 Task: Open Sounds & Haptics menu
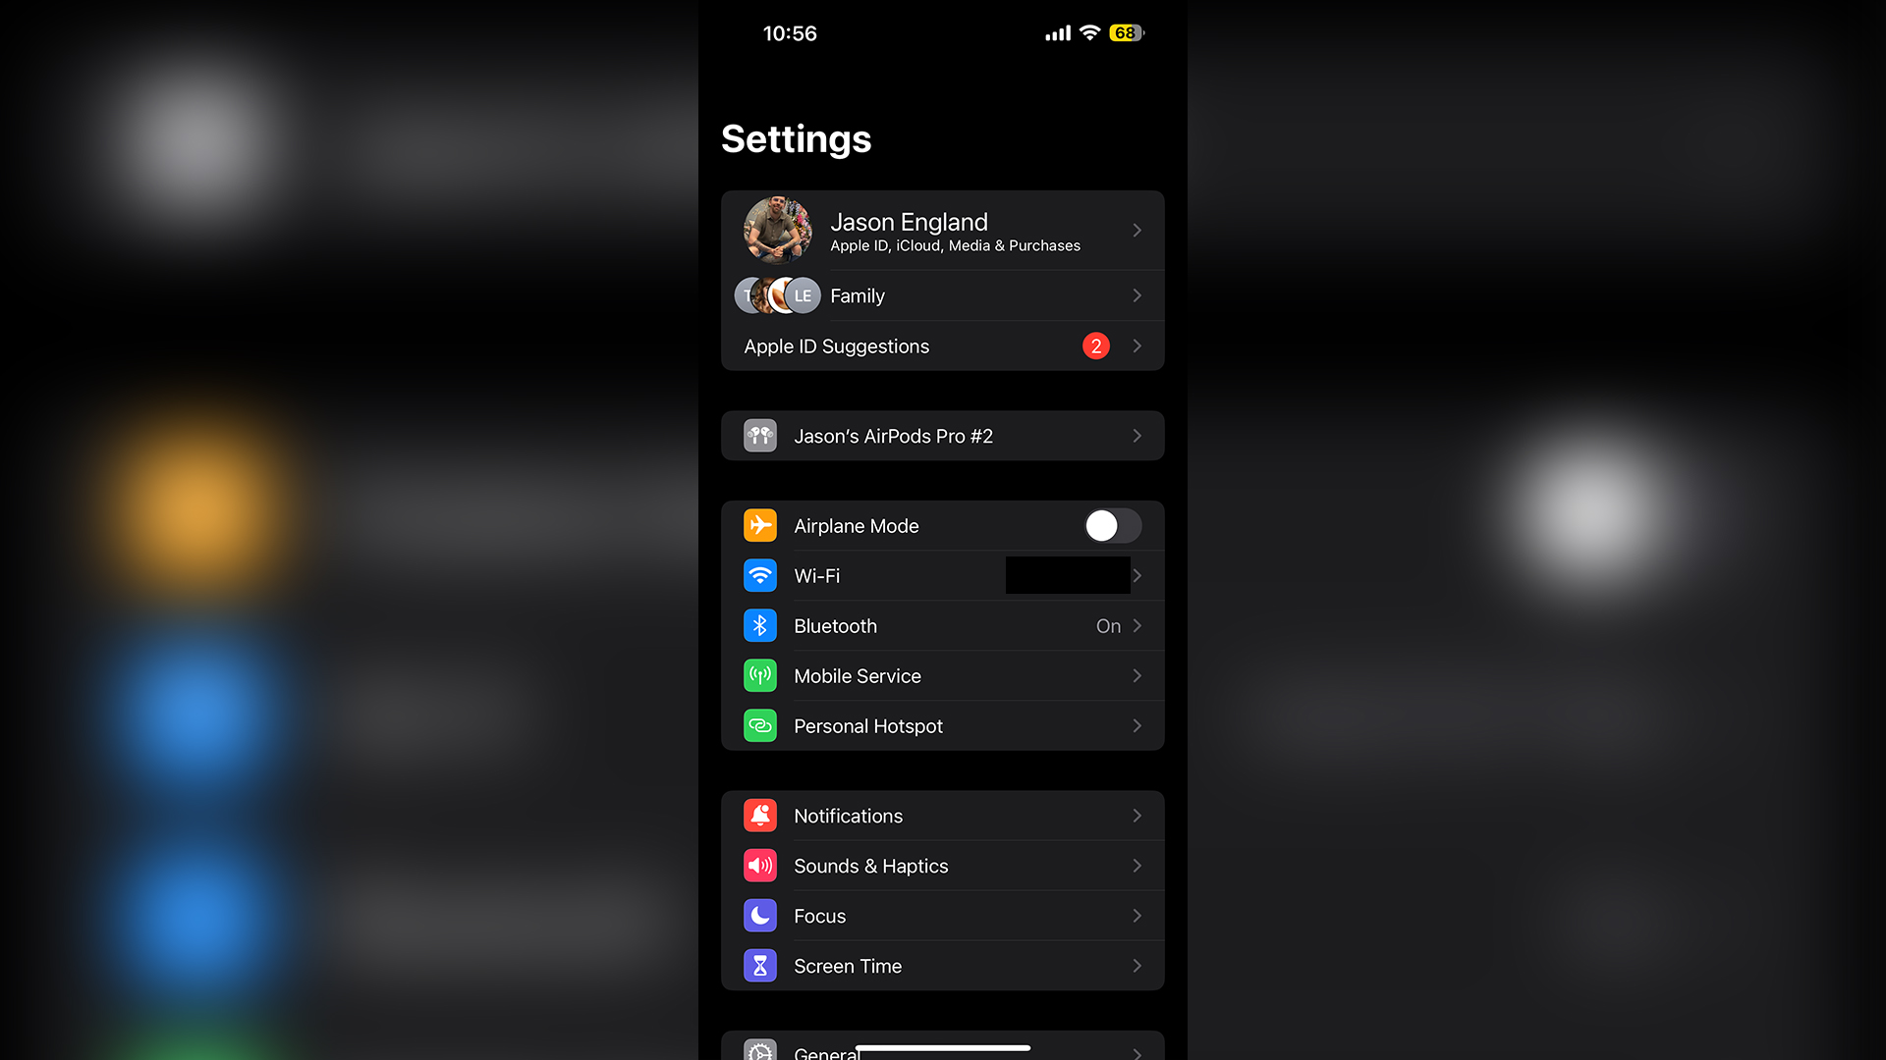point(942,865)
